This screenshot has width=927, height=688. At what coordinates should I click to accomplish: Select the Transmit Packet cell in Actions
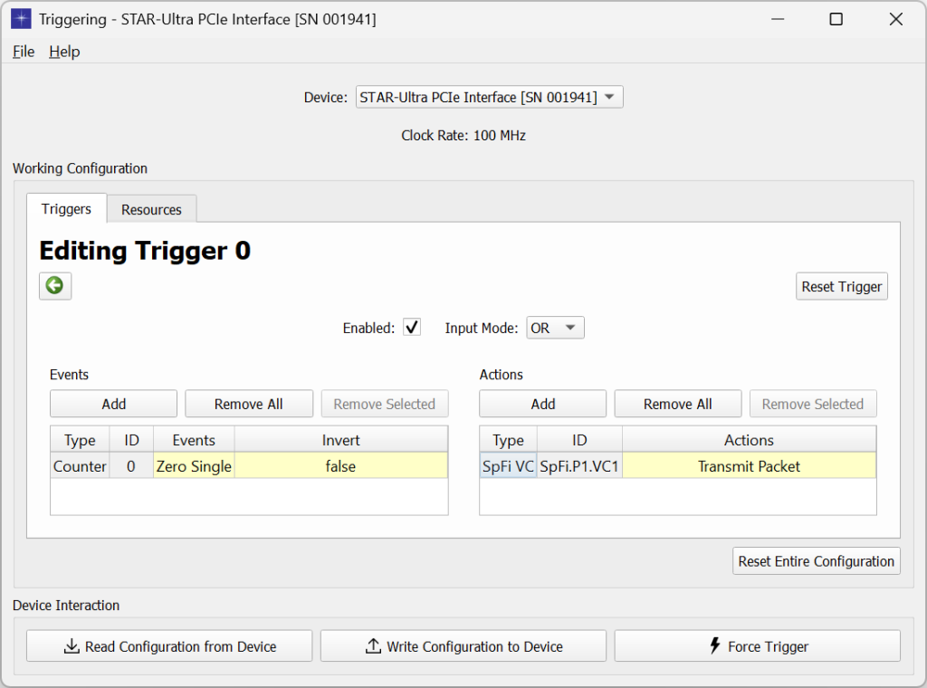(x=749, y=465)
